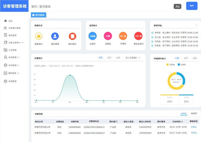The height and width of the screenshot is (142, 201).
Task: Switch to the 未签到 tab
Action: [194, 114]
